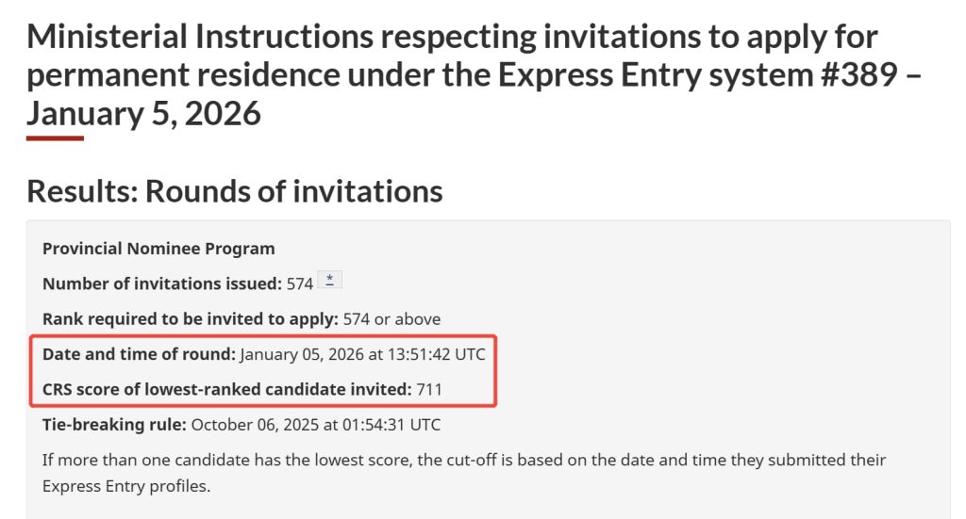Click the 574 or above rank value
966x519 pixels.
(391, 319)
